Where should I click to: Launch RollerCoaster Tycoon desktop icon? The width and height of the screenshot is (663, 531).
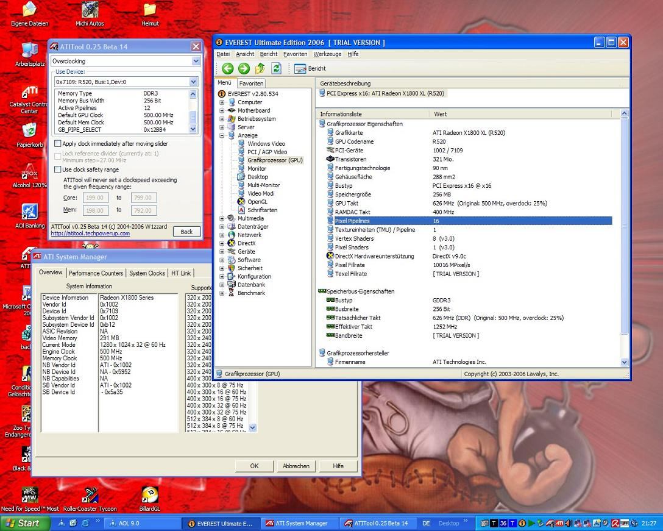90,500
